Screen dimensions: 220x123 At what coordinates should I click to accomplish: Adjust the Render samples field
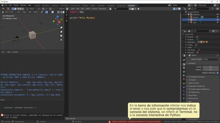pos(211,67)
